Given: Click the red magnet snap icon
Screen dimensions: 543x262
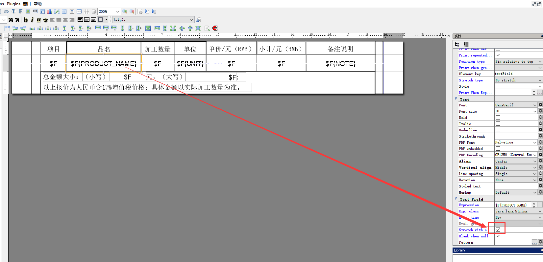Looking at the screenshot, I should coord(215,28).
